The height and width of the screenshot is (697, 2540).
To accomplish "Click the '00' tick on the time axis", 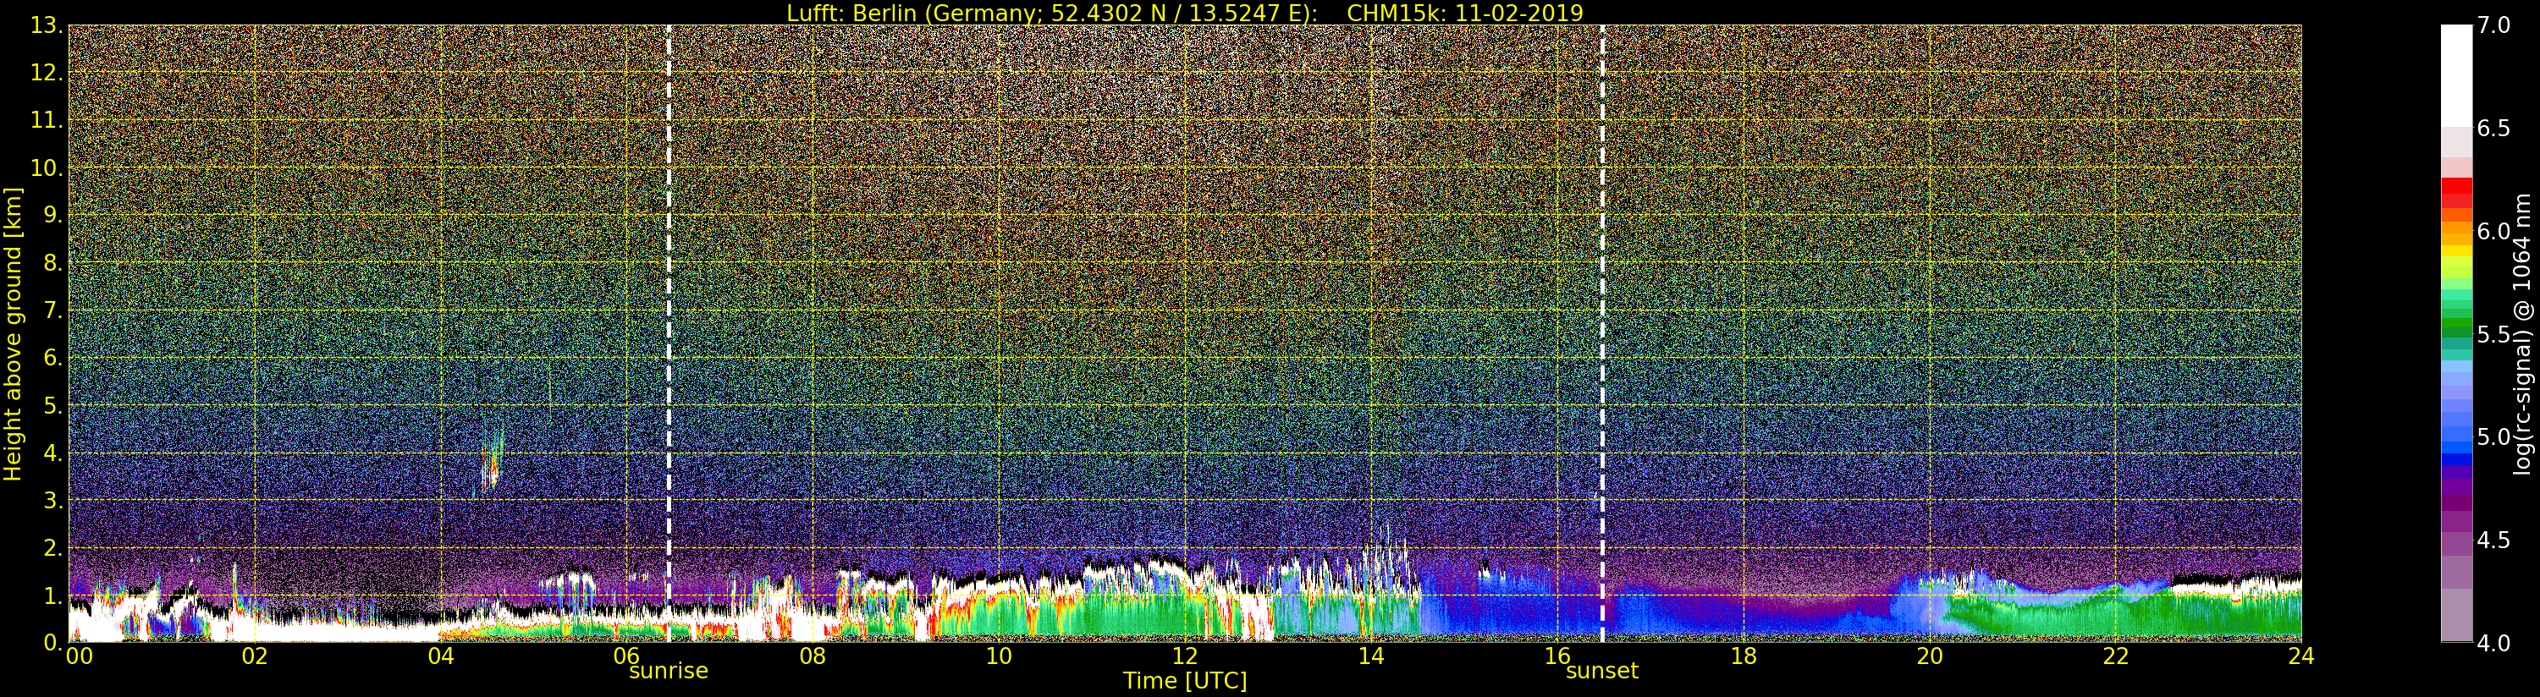I will pos(79,656).
